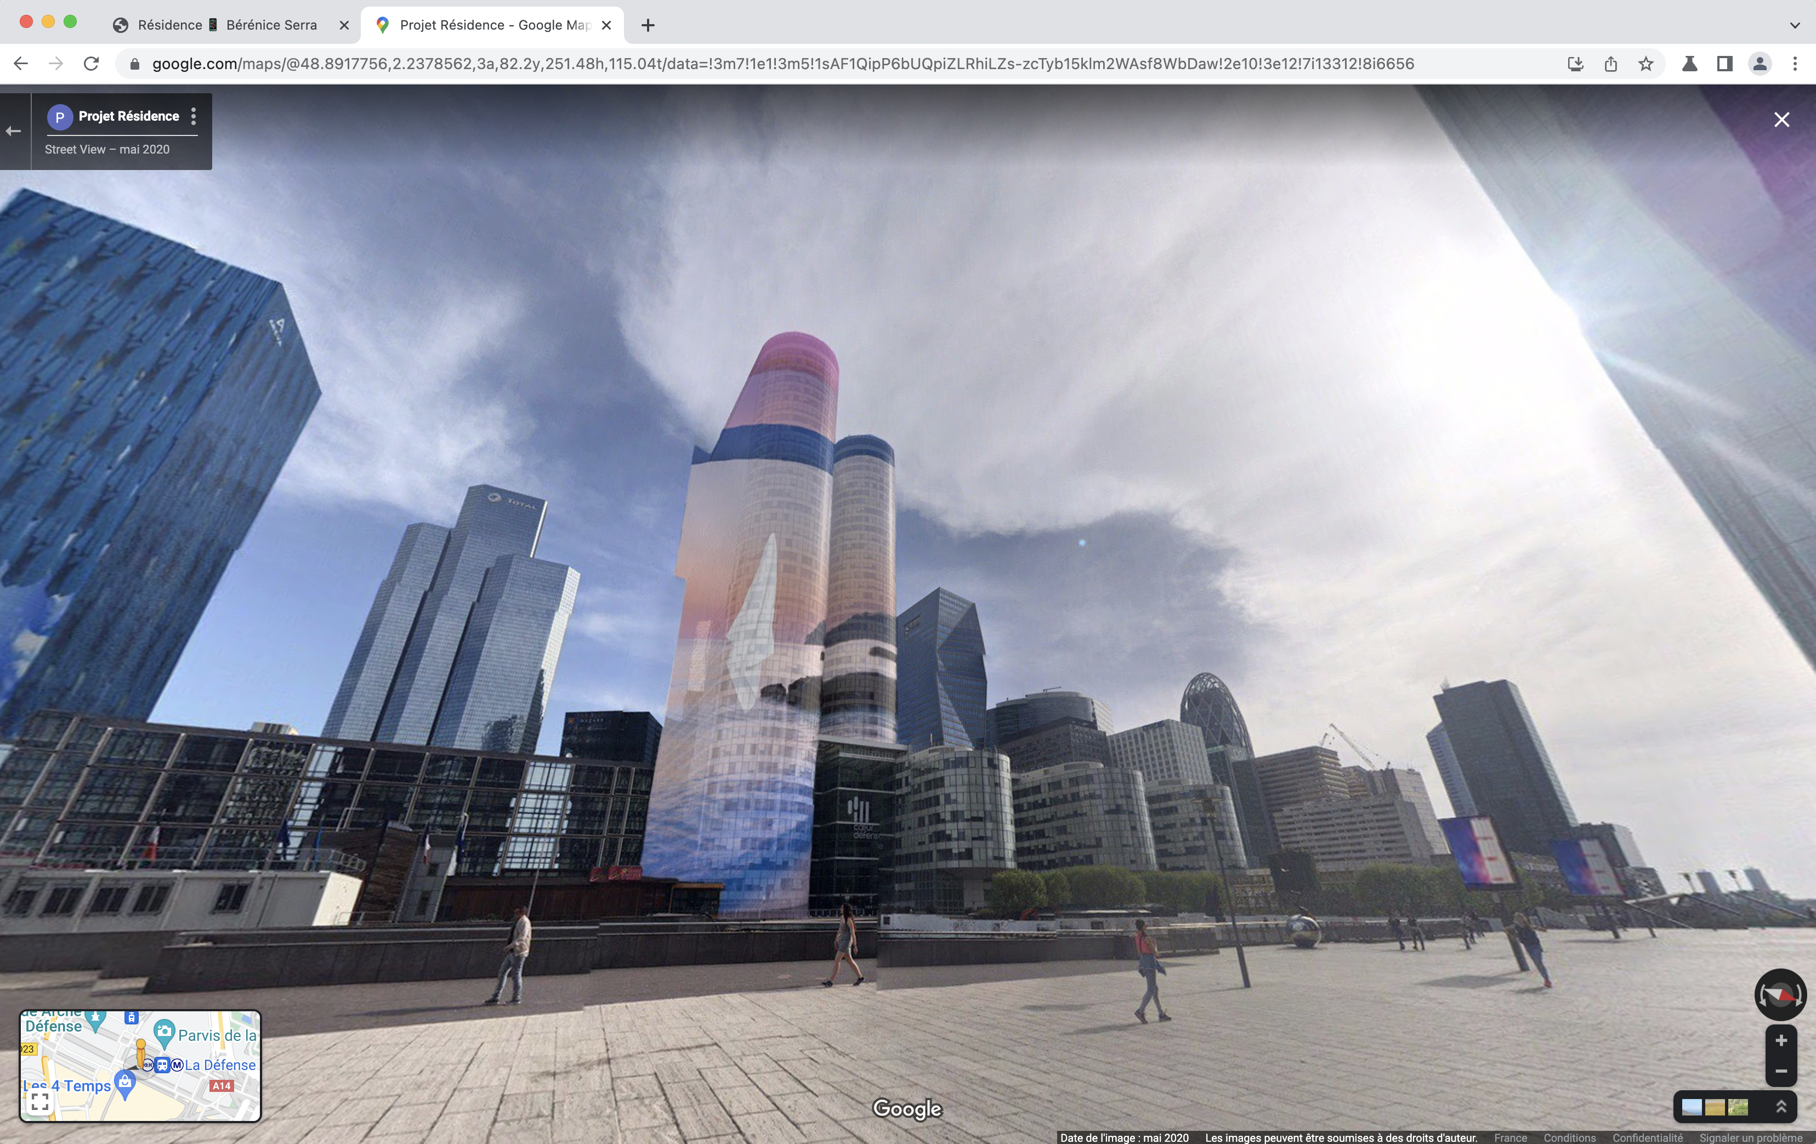Image resolution: width=1816 pixels, height=1144 pixels.
Task: Click the France label in footer
Action: [x=1511, y=1137]
